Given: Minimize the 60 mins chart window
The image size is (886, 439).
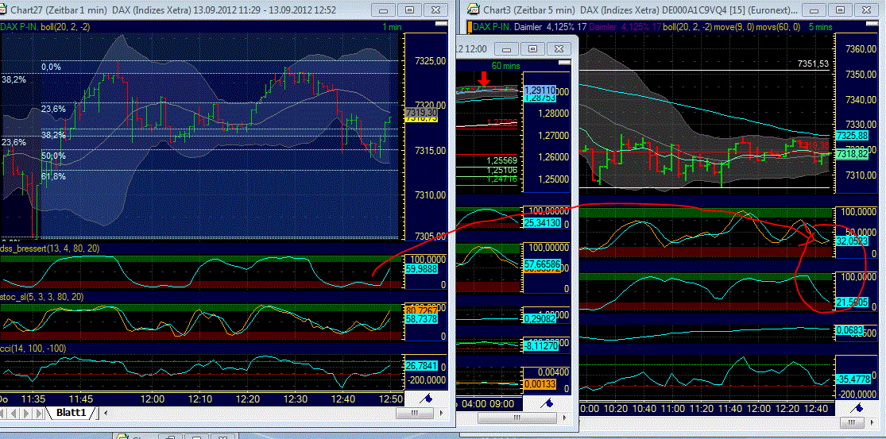Looking at the screenshot, I should click(506, 48).
